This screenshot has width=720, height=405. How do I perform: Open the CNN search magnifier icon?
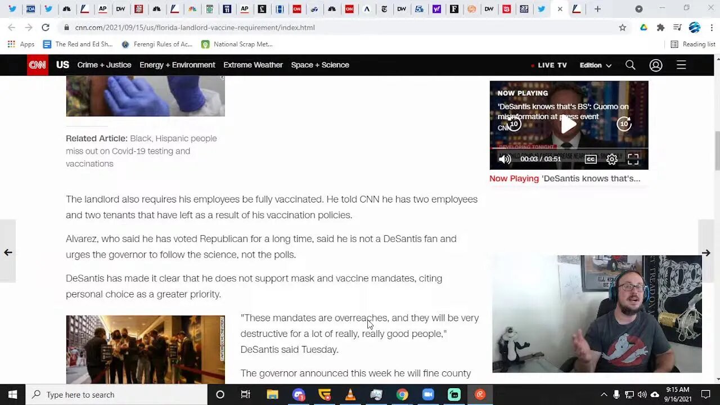pos(631,65)
